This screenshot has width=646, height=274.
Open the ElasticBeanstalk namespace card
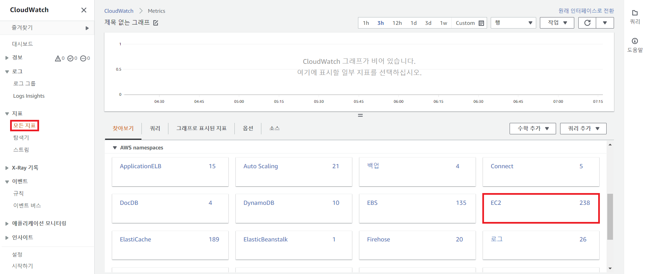(x=294, y=245)
